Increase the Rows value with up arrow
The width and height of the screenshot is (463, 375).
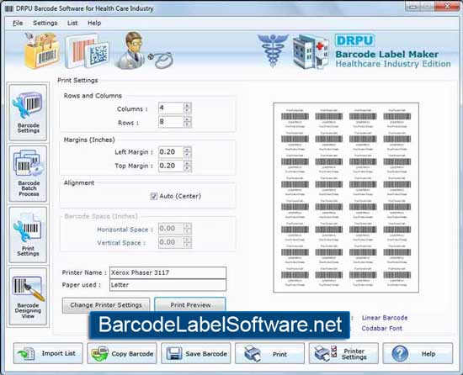(187, 119)
